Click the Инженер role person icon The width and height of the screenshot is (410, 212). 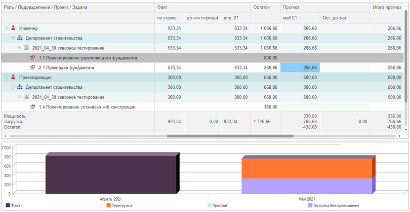[13, 28]
